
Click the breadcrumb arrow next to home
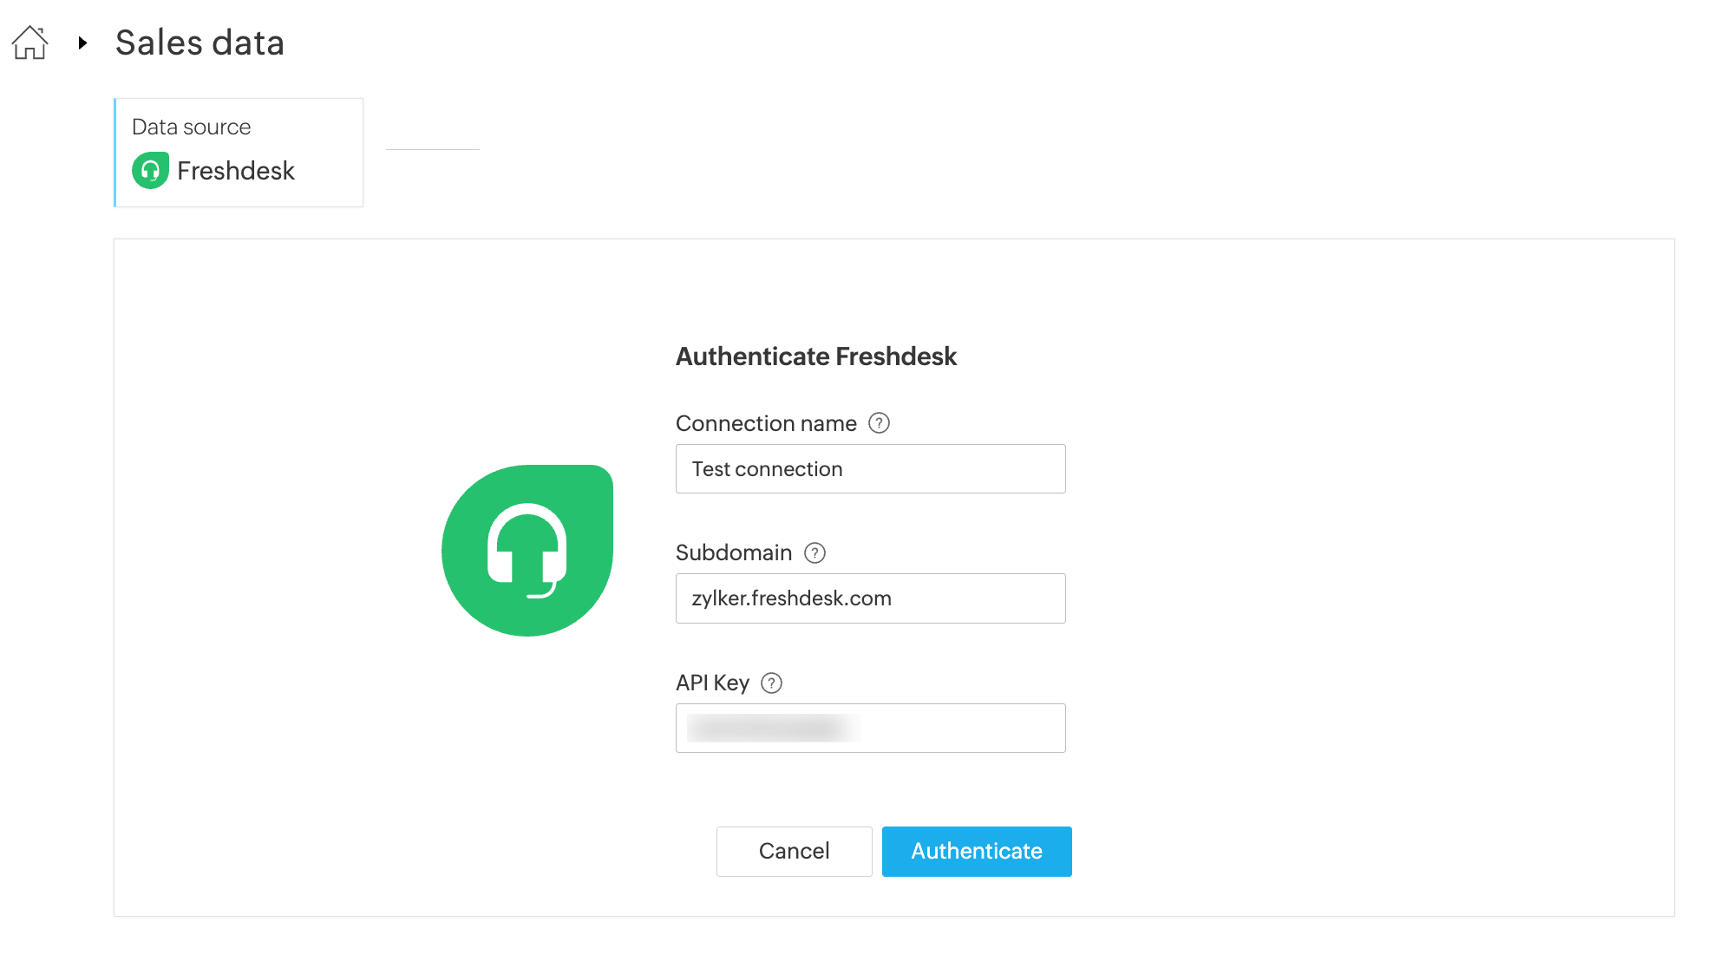pos(82,42)
